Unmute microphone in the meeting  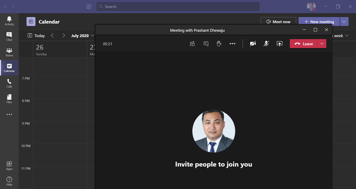click(x=266, y=44)
